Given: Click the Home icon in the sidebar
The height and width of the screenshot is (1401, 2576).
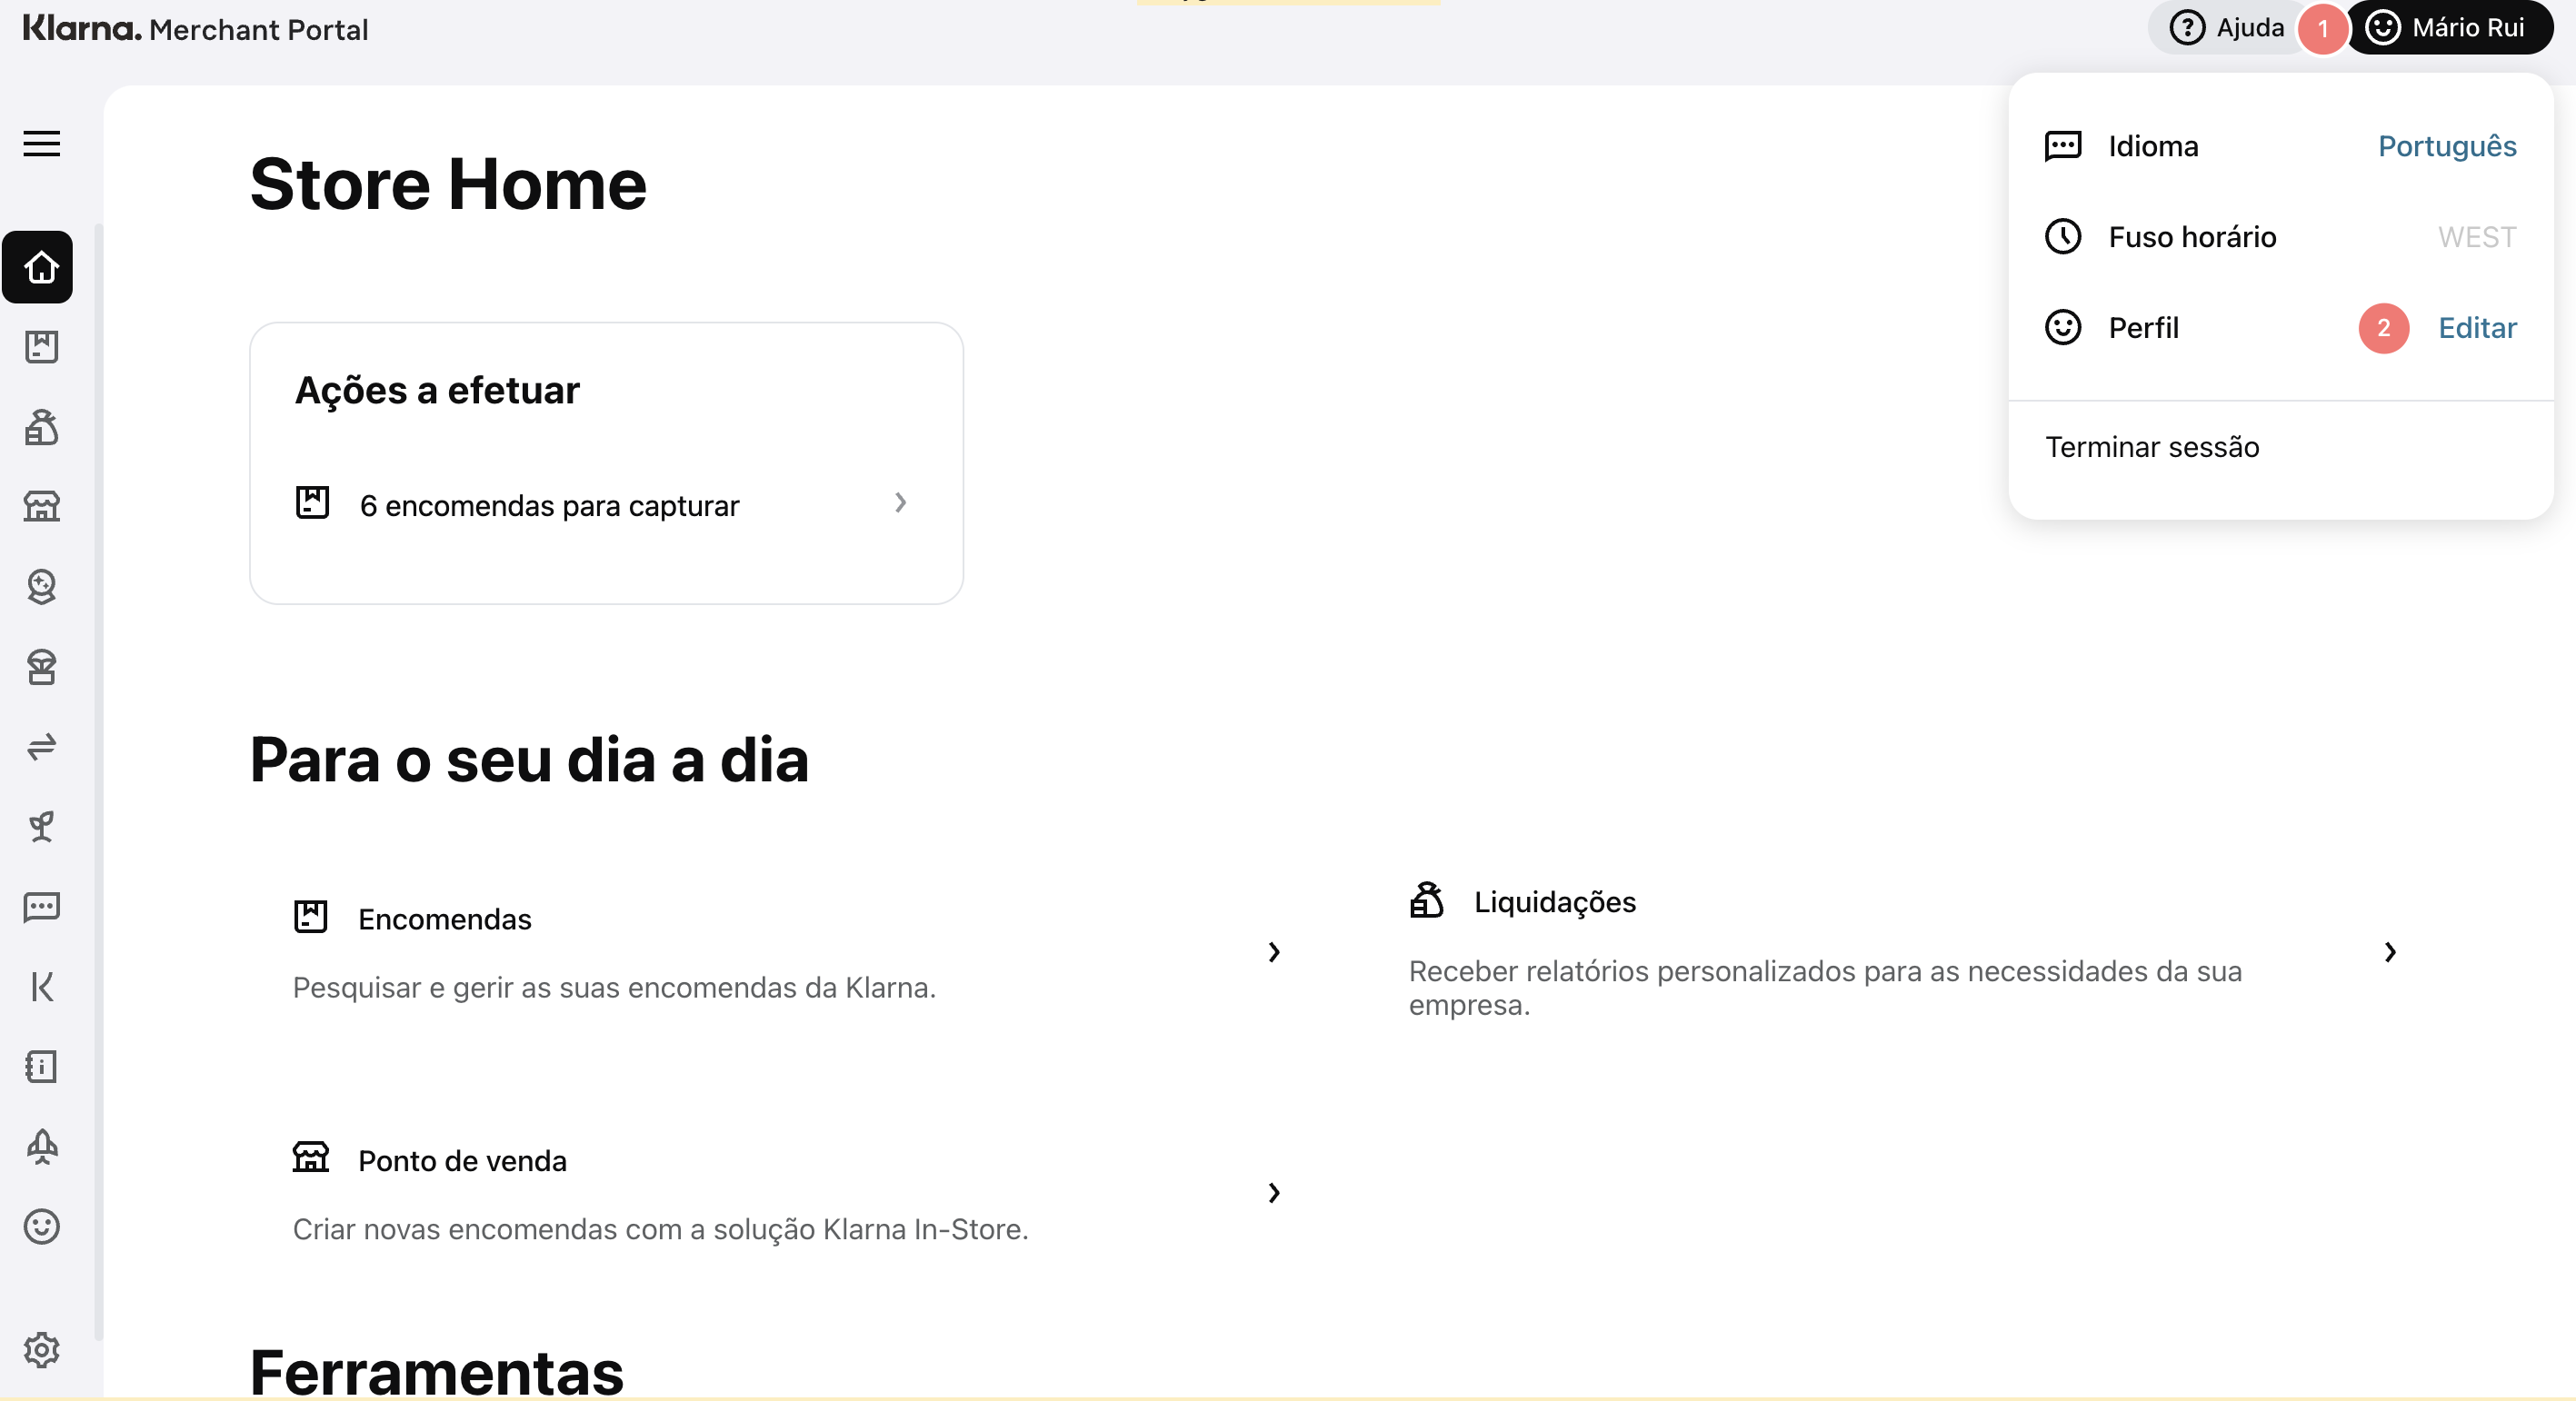Looking at the screenshot, I should coord(38,267).
